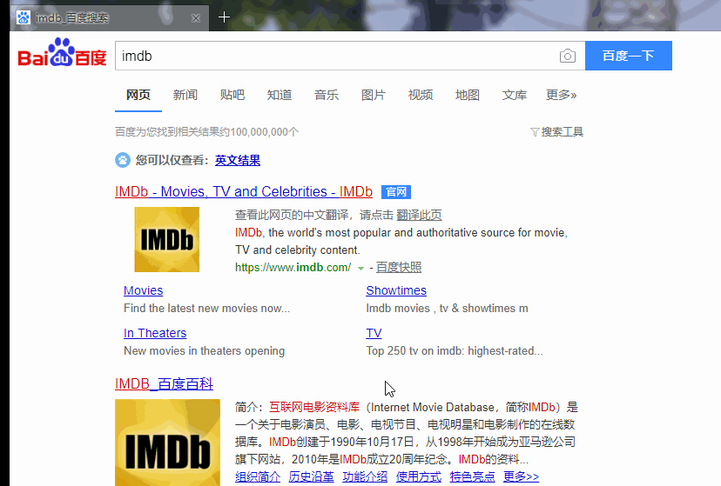Switch to the 新闻 tab

coord(185,95)
